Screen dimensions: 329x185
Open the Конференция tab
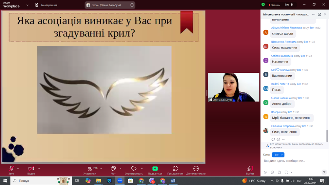(46, 5)
